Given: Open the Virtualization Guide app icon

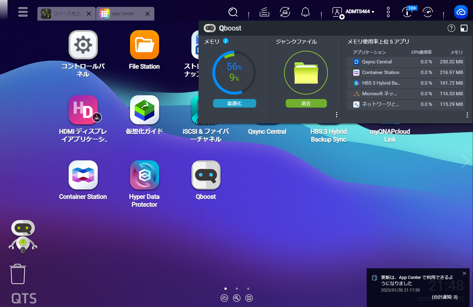Looking at the screenshot, I should click(144, 110).
